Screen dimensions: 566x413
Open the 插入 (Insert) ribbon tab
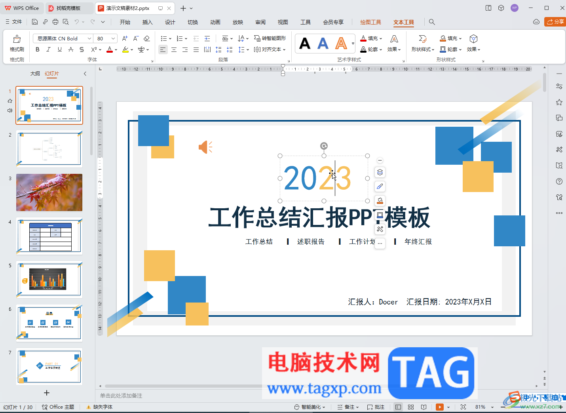tap(148, 22)
